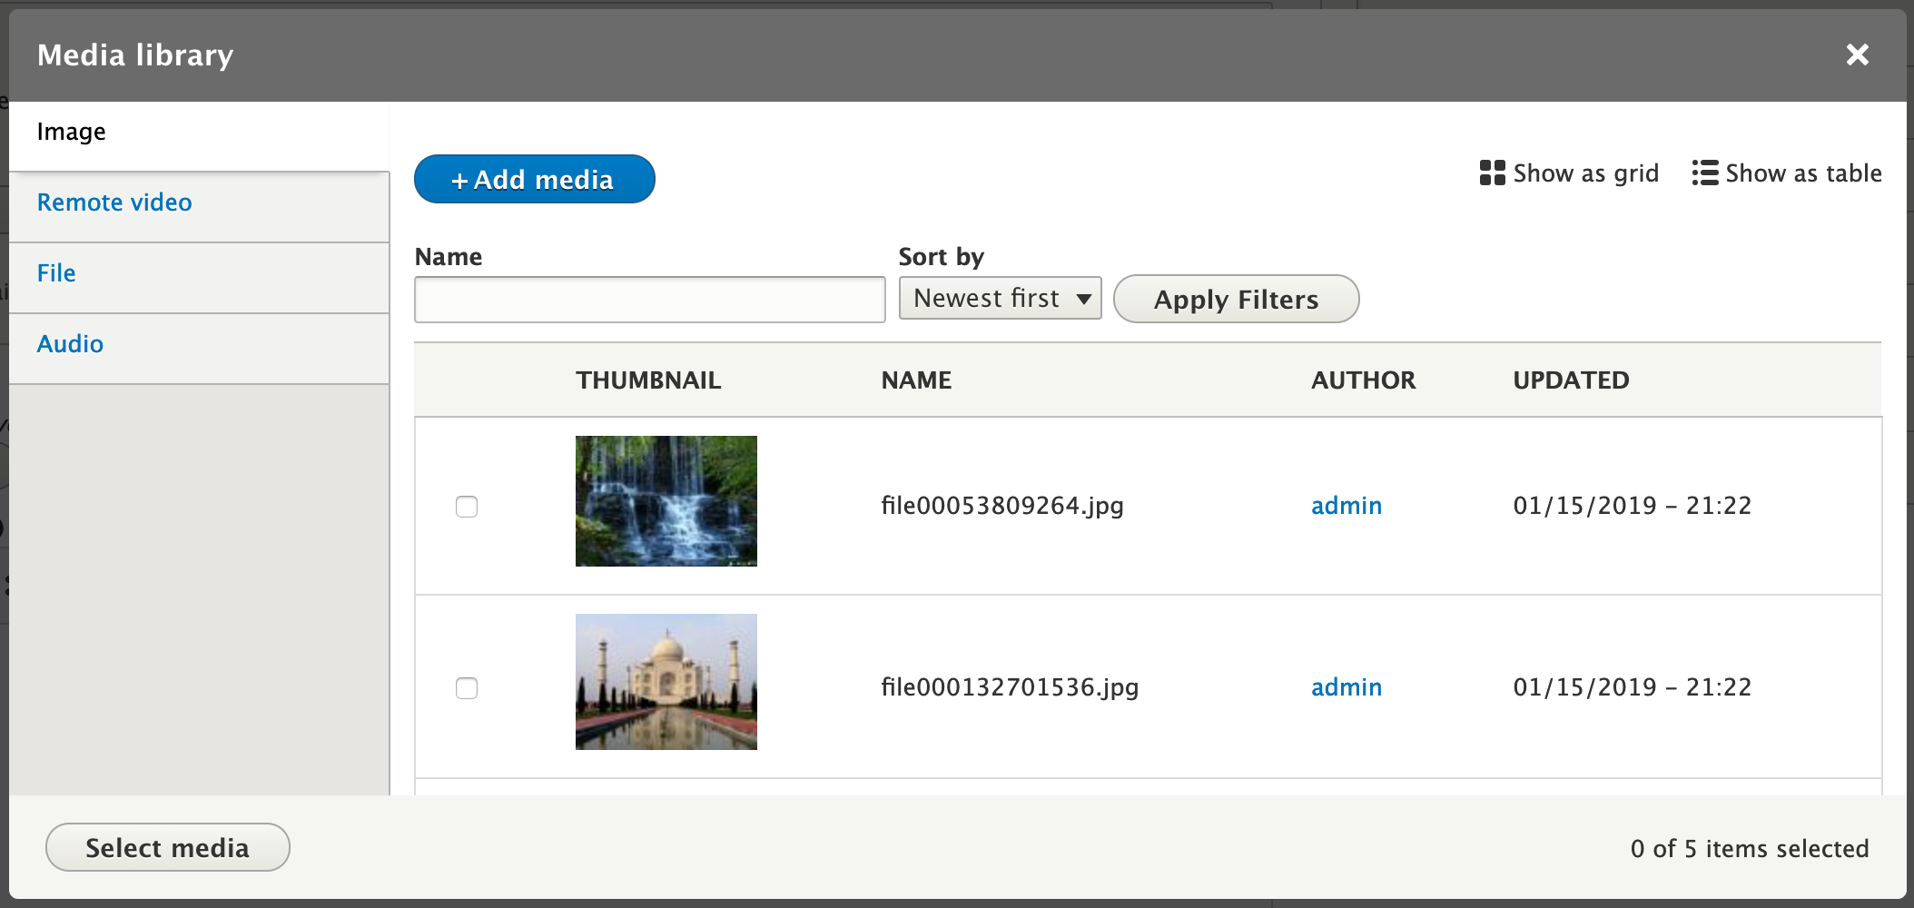Check the box for file000132701536.jpg

pyautogui.click(x=467, y=688)
